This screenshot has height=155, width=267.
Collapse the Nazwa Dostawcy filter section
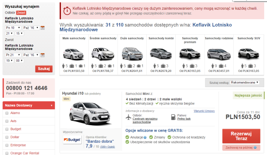click(x=29, y=106)
